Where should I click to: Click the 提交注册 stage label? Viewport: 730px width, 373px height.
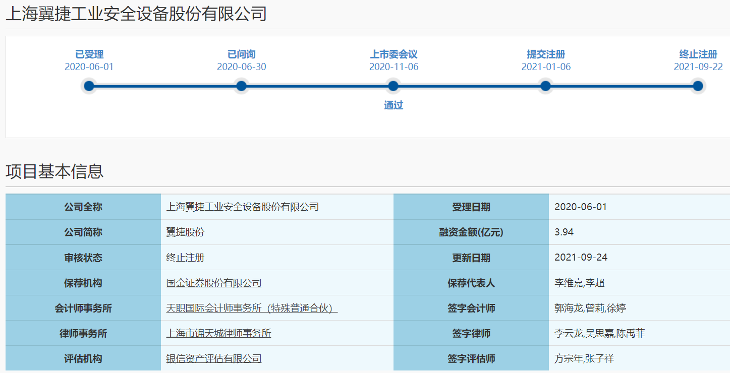point(546,54)
